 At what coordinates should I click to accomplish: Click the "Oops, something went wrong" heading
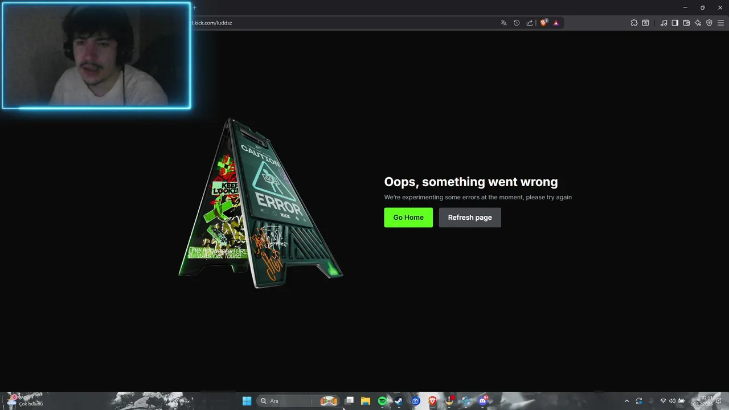[471, 182]
